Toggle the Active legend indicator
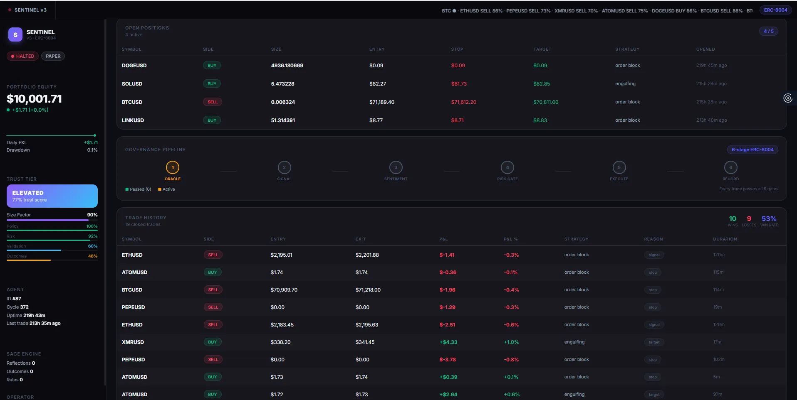This screenshot has height=400, width=797. point(166,189)
